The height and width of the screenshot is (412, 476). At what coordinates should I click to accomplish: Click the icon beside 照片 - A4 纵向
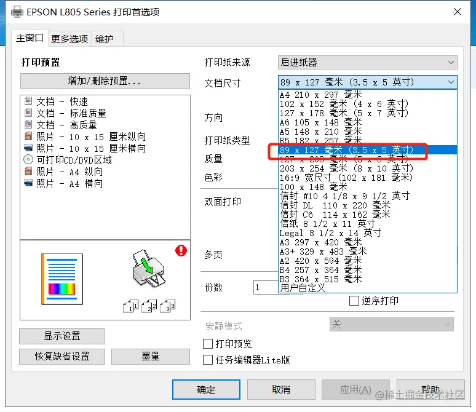[x=28, y=171]
